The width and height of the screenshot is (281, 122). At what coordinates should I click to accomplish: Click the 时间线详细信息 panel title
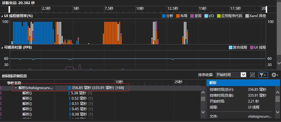[x=14, y=76]
